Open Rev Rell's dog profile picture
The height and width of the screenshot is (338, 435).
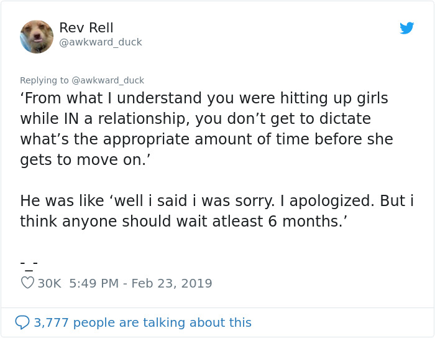(x=37, y=36)
